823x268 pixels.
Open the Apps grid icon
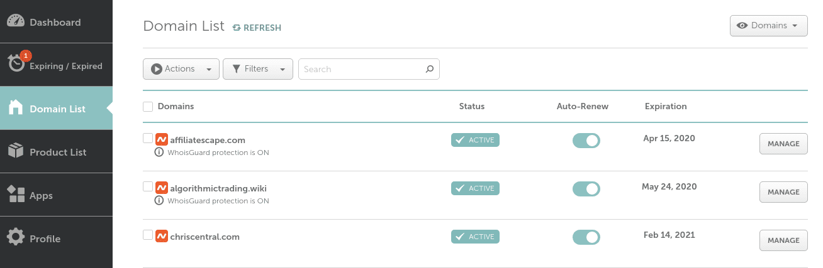(16, 195)
